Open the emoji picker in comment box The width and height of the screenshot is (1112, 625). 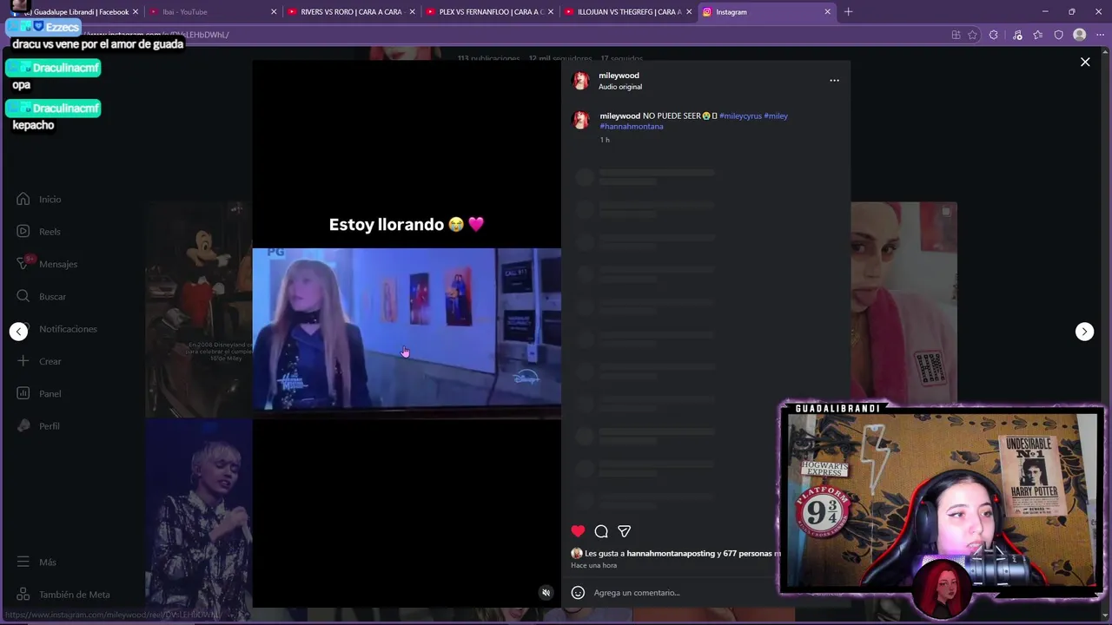tap(578, 593)
